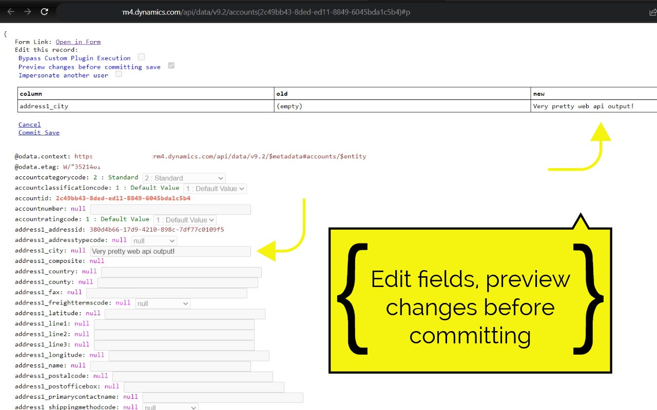Click the 'address1_city' cell in changes table
657x410 pixels.
(x=146, y=106)
